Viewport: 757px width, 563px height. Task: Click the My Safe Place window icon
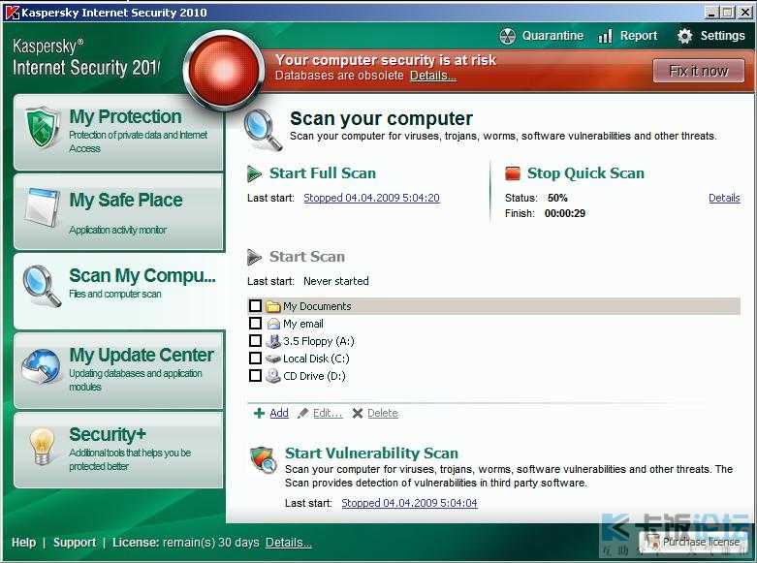point(43,208)
